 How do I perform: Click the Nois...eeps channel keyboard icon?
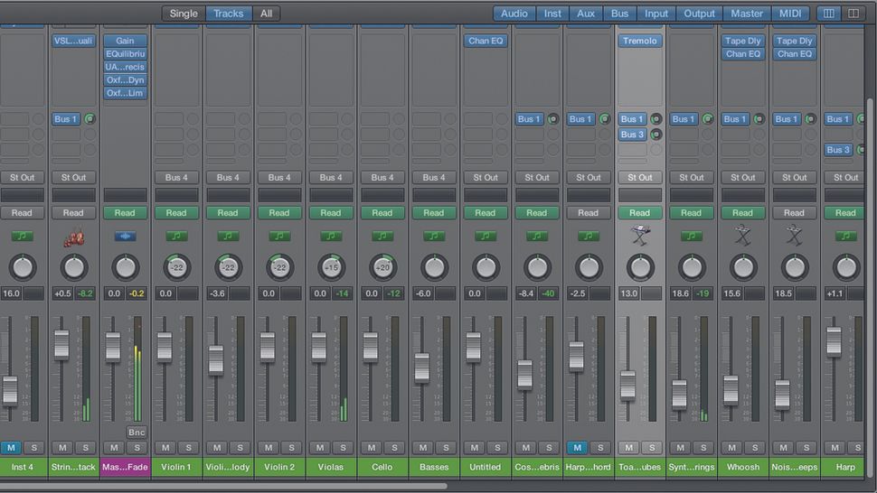pos(794,237)
